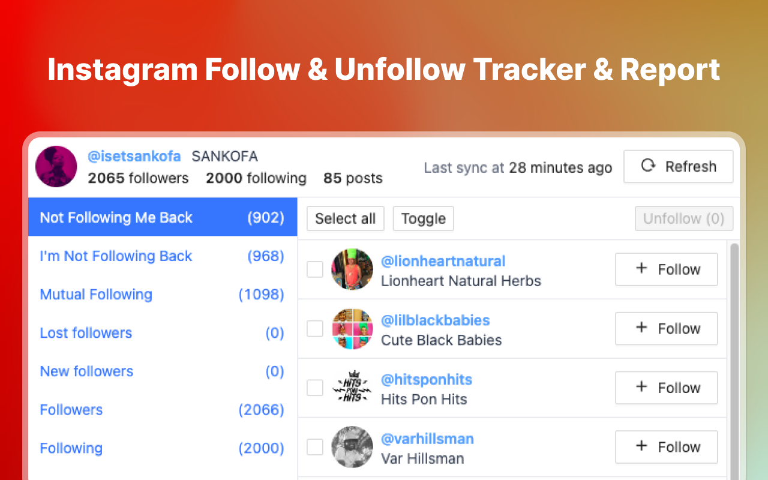Switch to Mutual Following list
Screen dimensions: 768x480
96,295
